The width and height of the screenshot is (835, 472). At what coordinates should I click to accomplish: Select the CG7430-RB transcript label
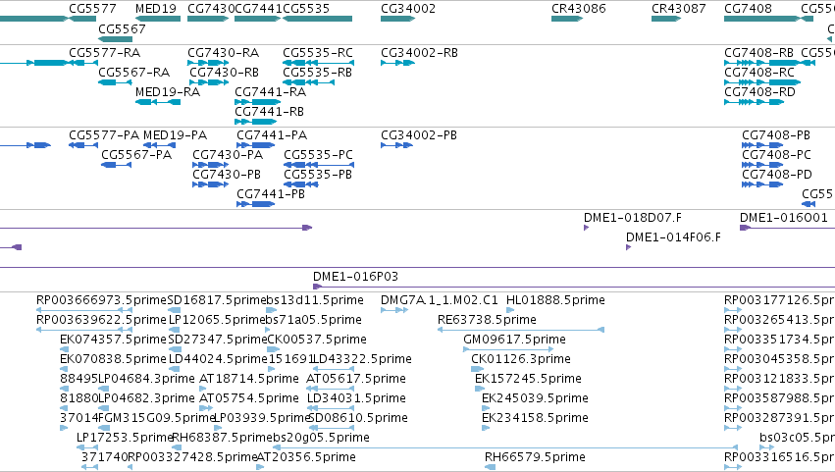pyautogui.click(x=224, y=72)
